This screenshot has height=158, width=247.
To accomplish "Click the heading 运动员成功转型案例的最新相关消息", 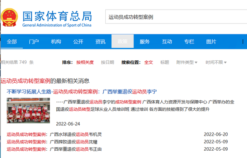I will 45,81.
